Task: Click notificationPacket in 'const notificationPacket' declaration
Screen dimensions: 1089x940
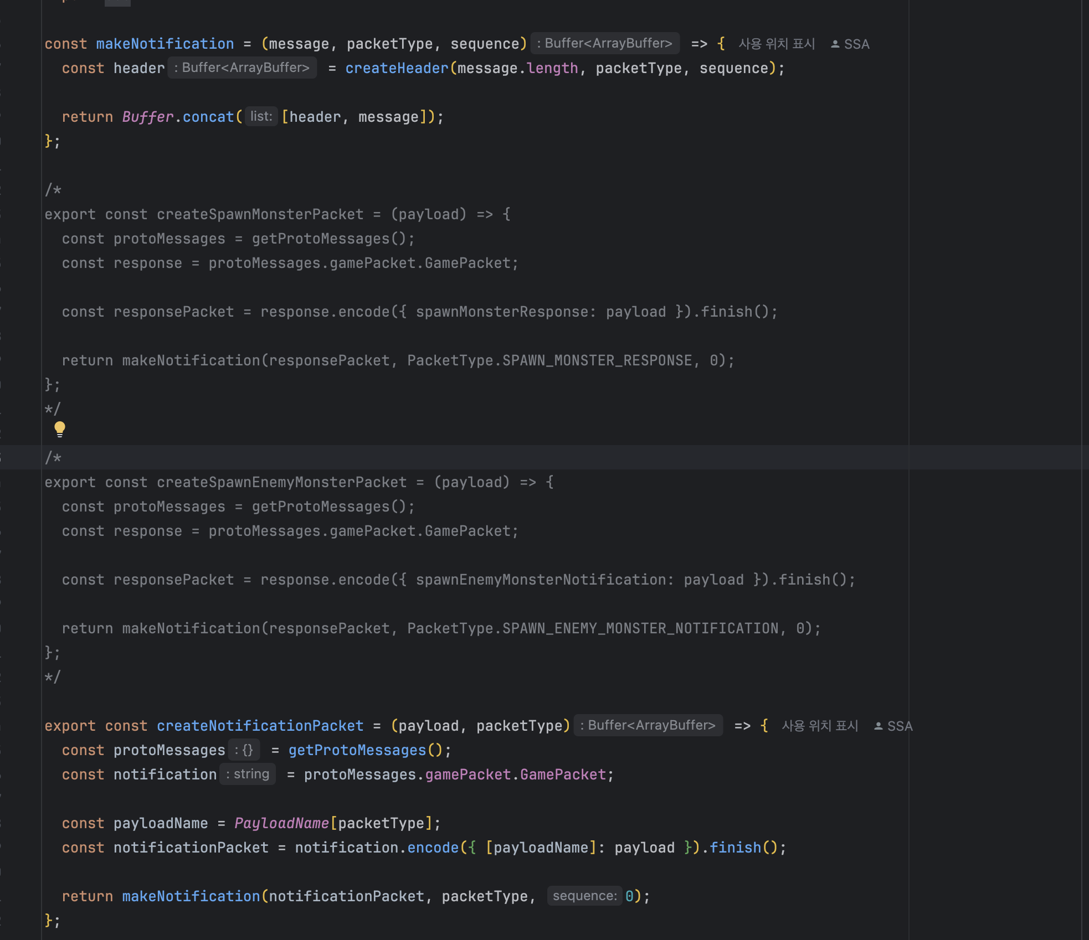Action: 191,848
